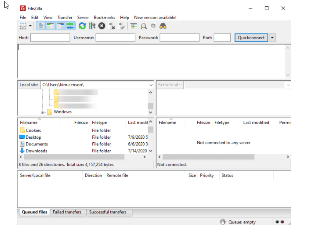This screenshot has width=322, height=227.
Task: Open directory listing filters icon
Action: pyautogui.click(x=134, y=26)
